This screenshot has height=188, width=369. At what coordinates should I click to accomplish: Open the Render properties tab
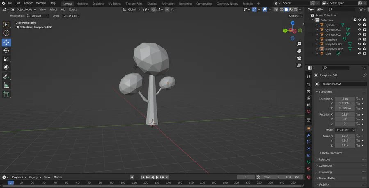pyautogui.click(x=309, y=84)
